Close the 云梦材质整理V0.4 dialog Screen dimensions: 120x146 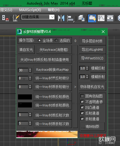coord(103,32)
